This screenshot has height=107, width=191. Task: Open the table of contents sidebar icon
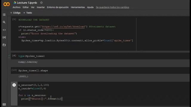(4, 15)
